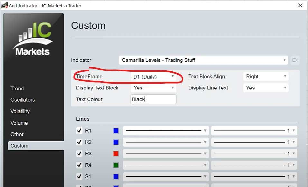This screenshot has height=187, width=308.
Task: Select the S1 line colour swatch
Action: click(116, 177)
